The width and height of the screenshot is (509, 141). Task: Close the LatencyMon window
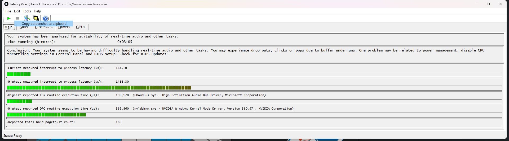[501, 4]
